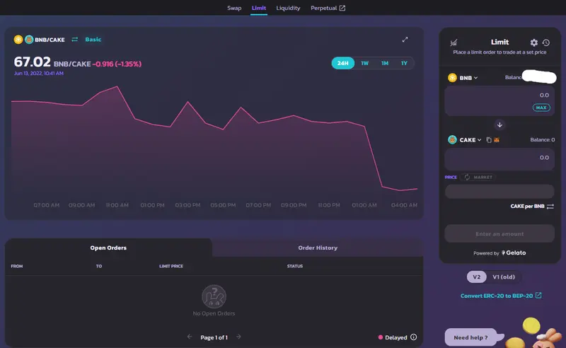This screenshot has width=566, height=348.
Task: Go to next page of orders
Action: [x=238, y=337]
